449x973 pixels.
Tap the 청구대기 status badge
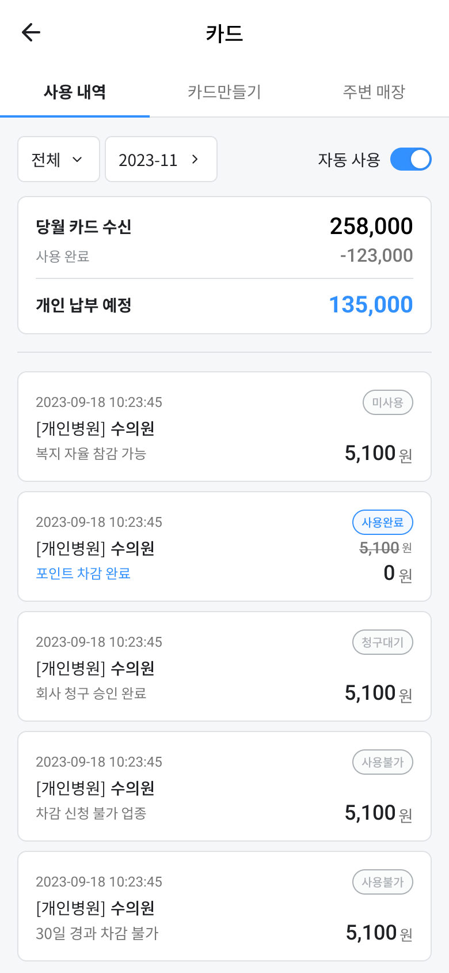[382, 642]
